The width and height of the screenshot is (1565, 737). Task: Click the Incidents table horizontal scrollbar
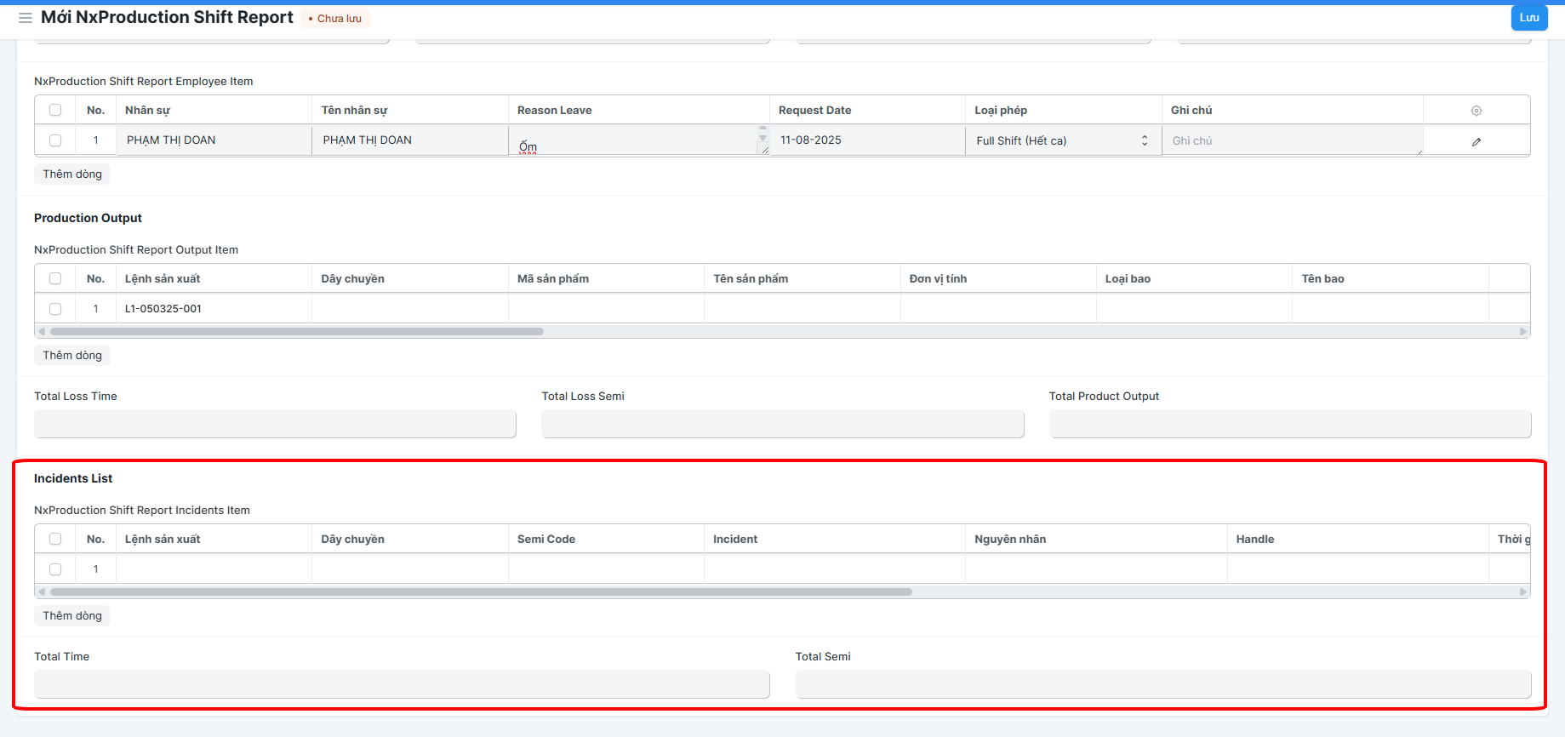click(x=481, y=592)
